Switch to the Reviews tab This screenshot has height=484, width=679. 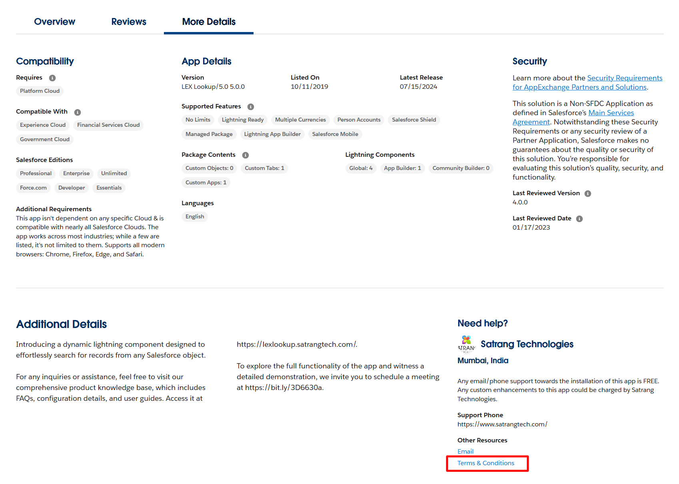pyautogui.click(x=129, y=22)
